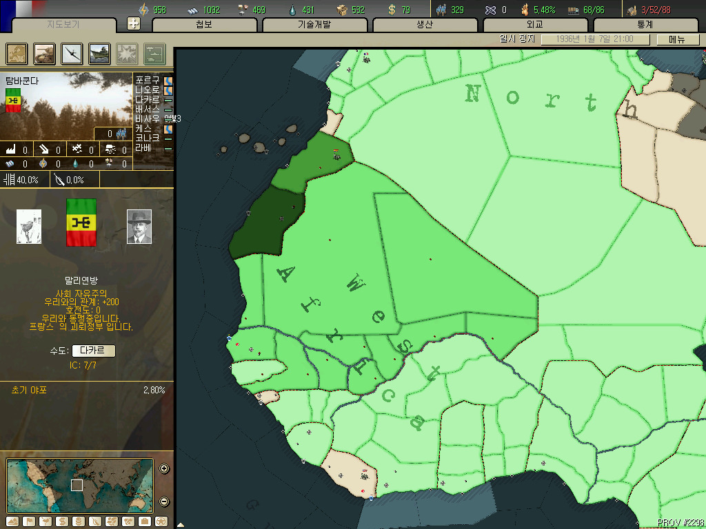This screenshot has width=706, height=529.
Task: Switch to diplomatic briefcase map mode
Action: tap(145, 521)
